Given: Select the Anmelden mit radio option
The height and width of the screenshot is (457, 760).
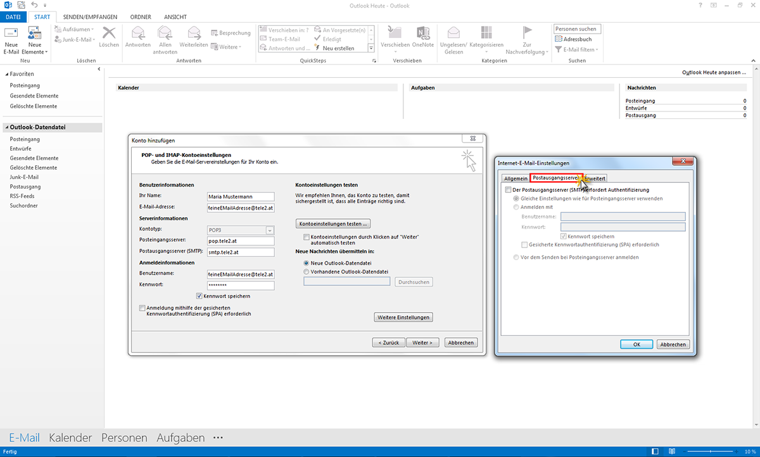Looking at the screenshot, I should (x=516, y=207).
